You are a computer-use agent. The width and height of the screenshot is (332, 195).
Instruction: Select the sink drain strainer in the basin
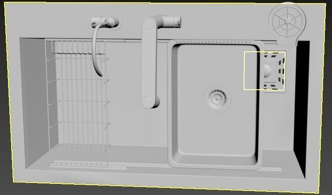[217, 98]
